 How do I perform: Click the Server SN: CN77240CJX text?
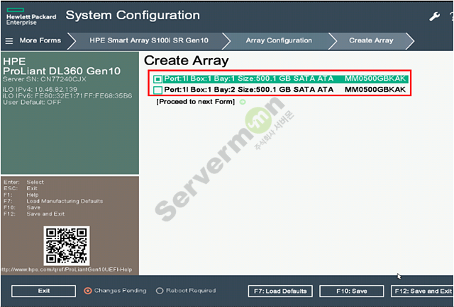point(45,79)
